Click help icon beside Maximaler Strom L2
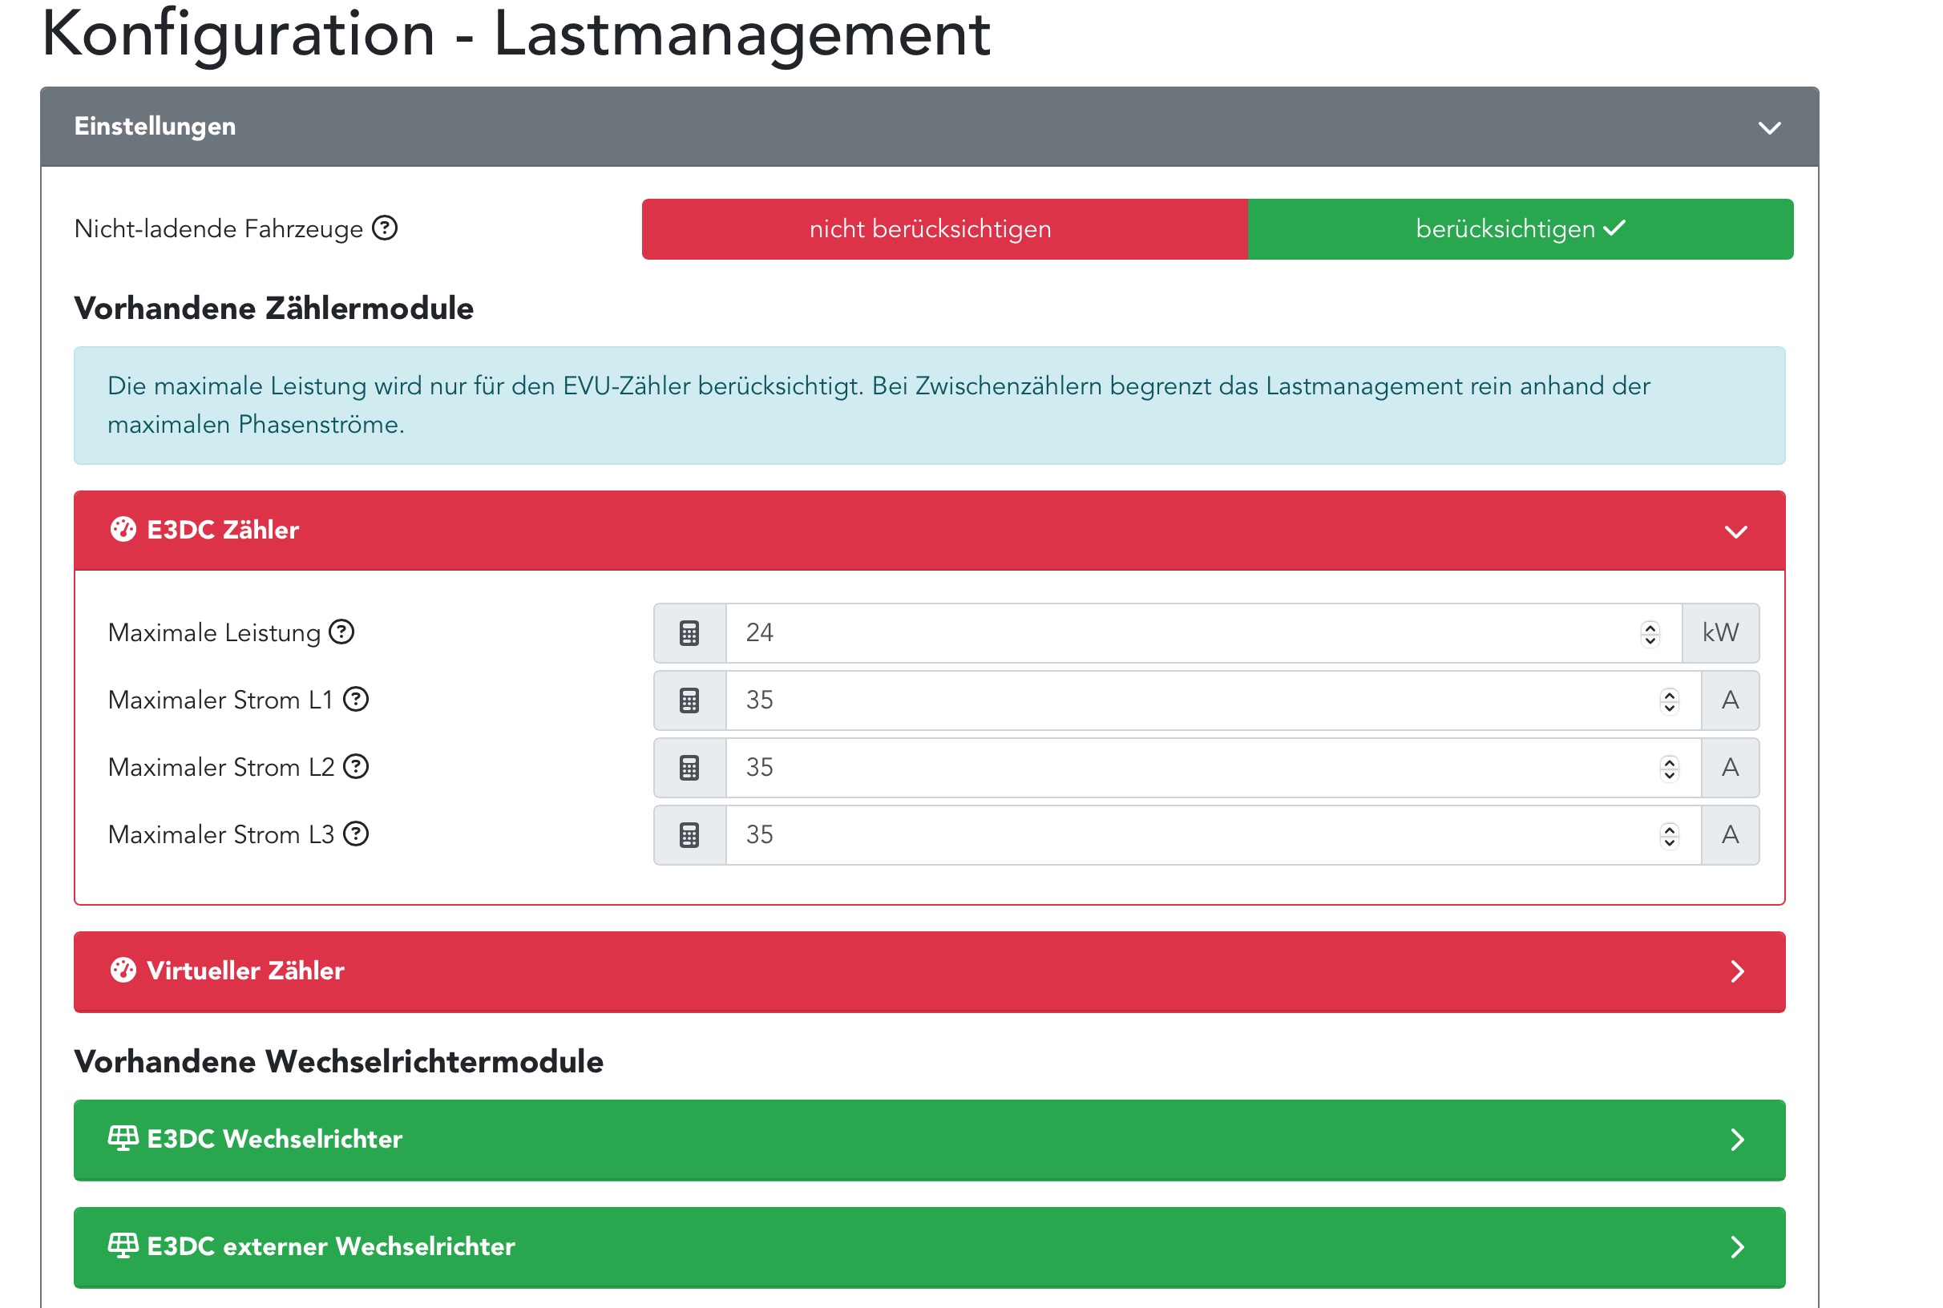1943x1308 pixels. [356, 767]
